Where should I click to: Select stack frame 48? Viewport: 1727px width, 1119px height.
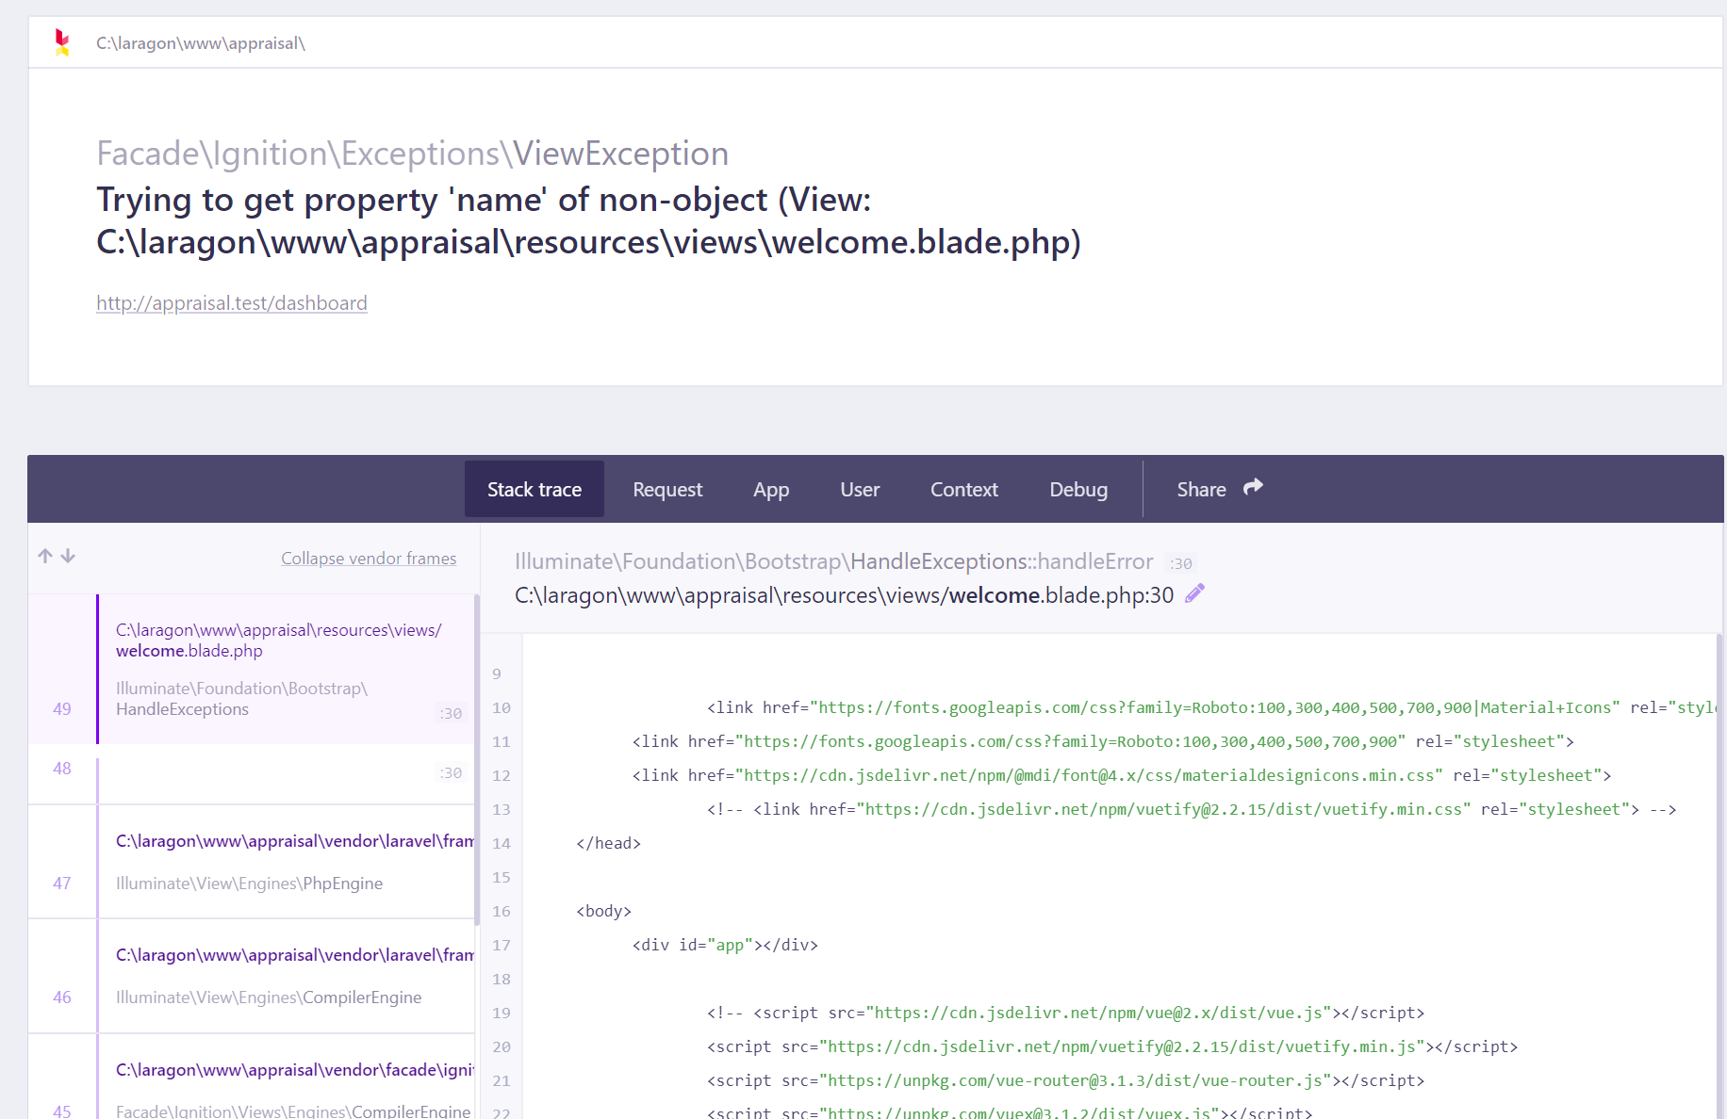point(283,773)
